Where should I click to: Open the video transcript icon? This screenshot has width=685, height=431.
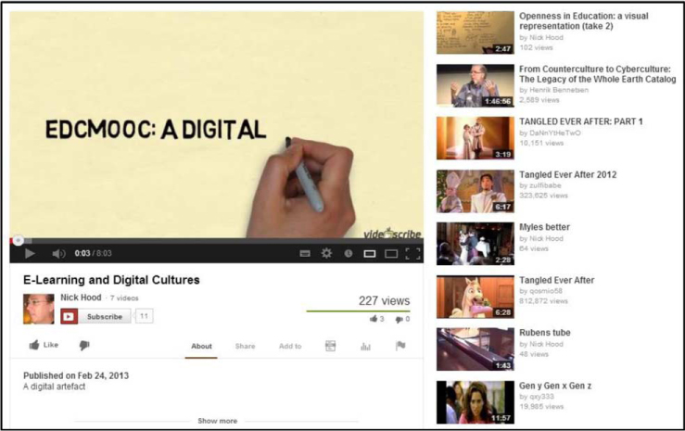pos(330,347)
